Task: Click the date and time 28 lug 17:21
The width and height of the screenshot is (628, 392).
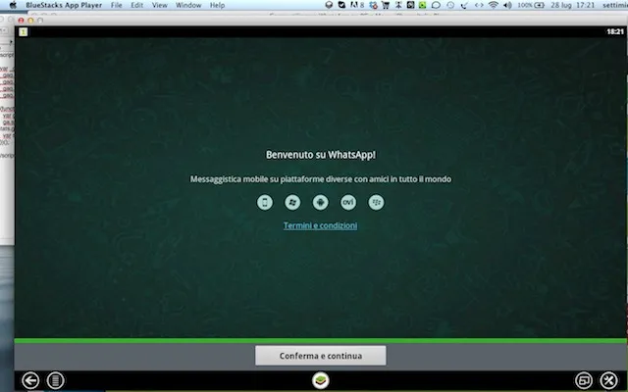Action: pos(573,5)
